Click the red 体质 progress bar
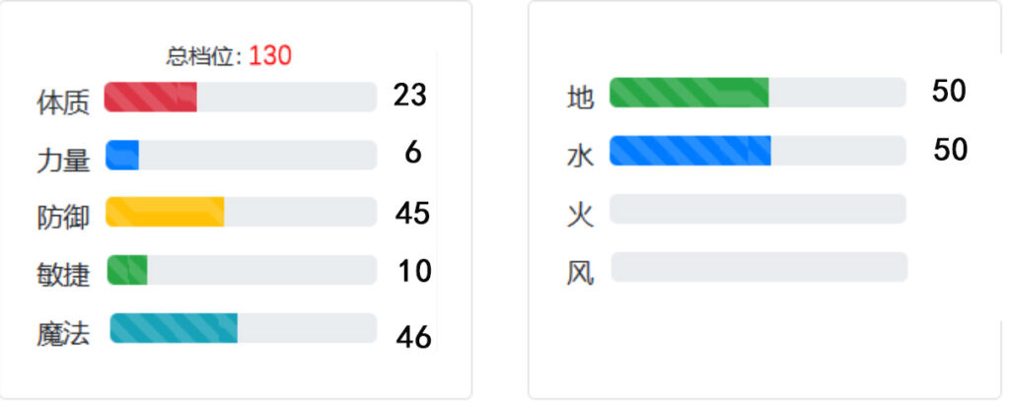1010x402 pixels. 241,98
